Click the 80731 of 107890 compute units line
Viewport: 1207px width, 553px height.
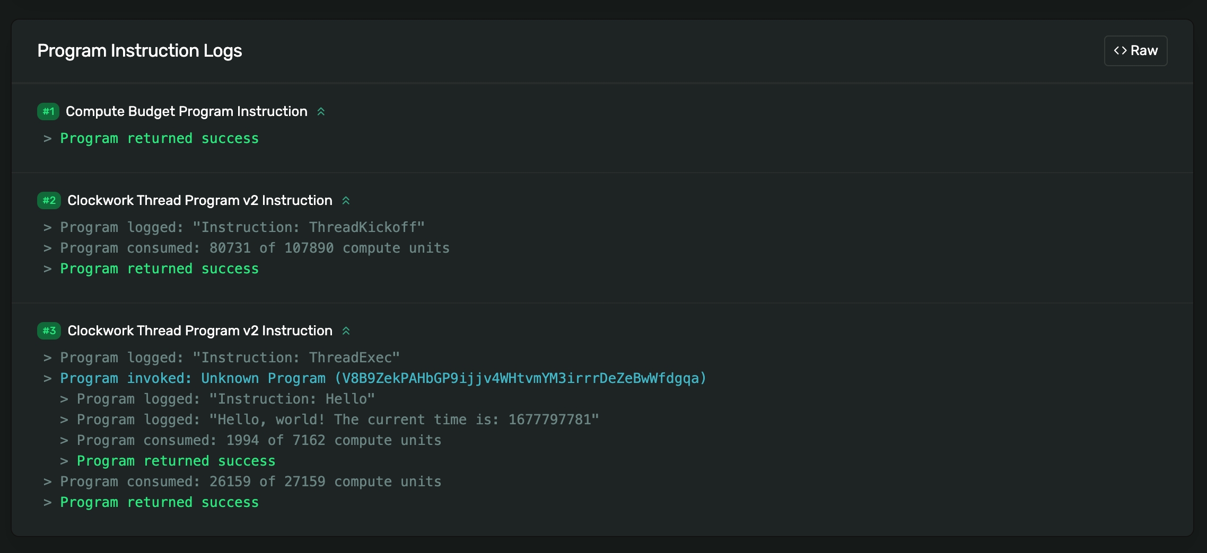(255, 248)
